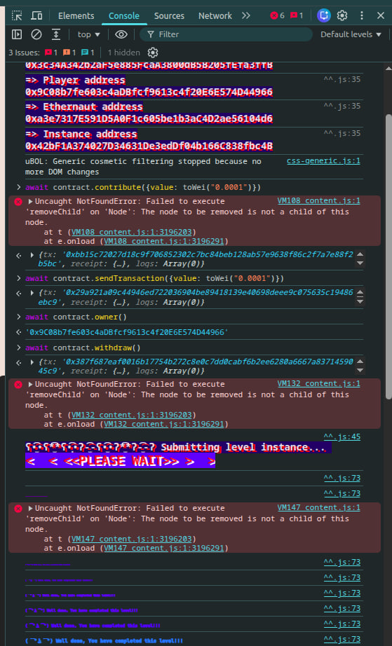
Task: Select the 'await contract.owner()' command line
Action: coord(76,317)
